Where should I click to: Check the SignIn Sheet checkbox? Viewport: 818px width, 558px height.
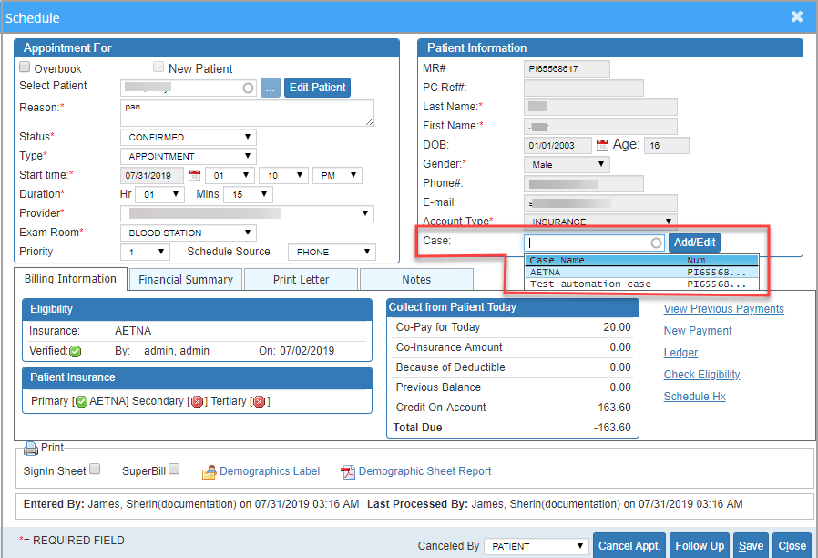[95, 470]
